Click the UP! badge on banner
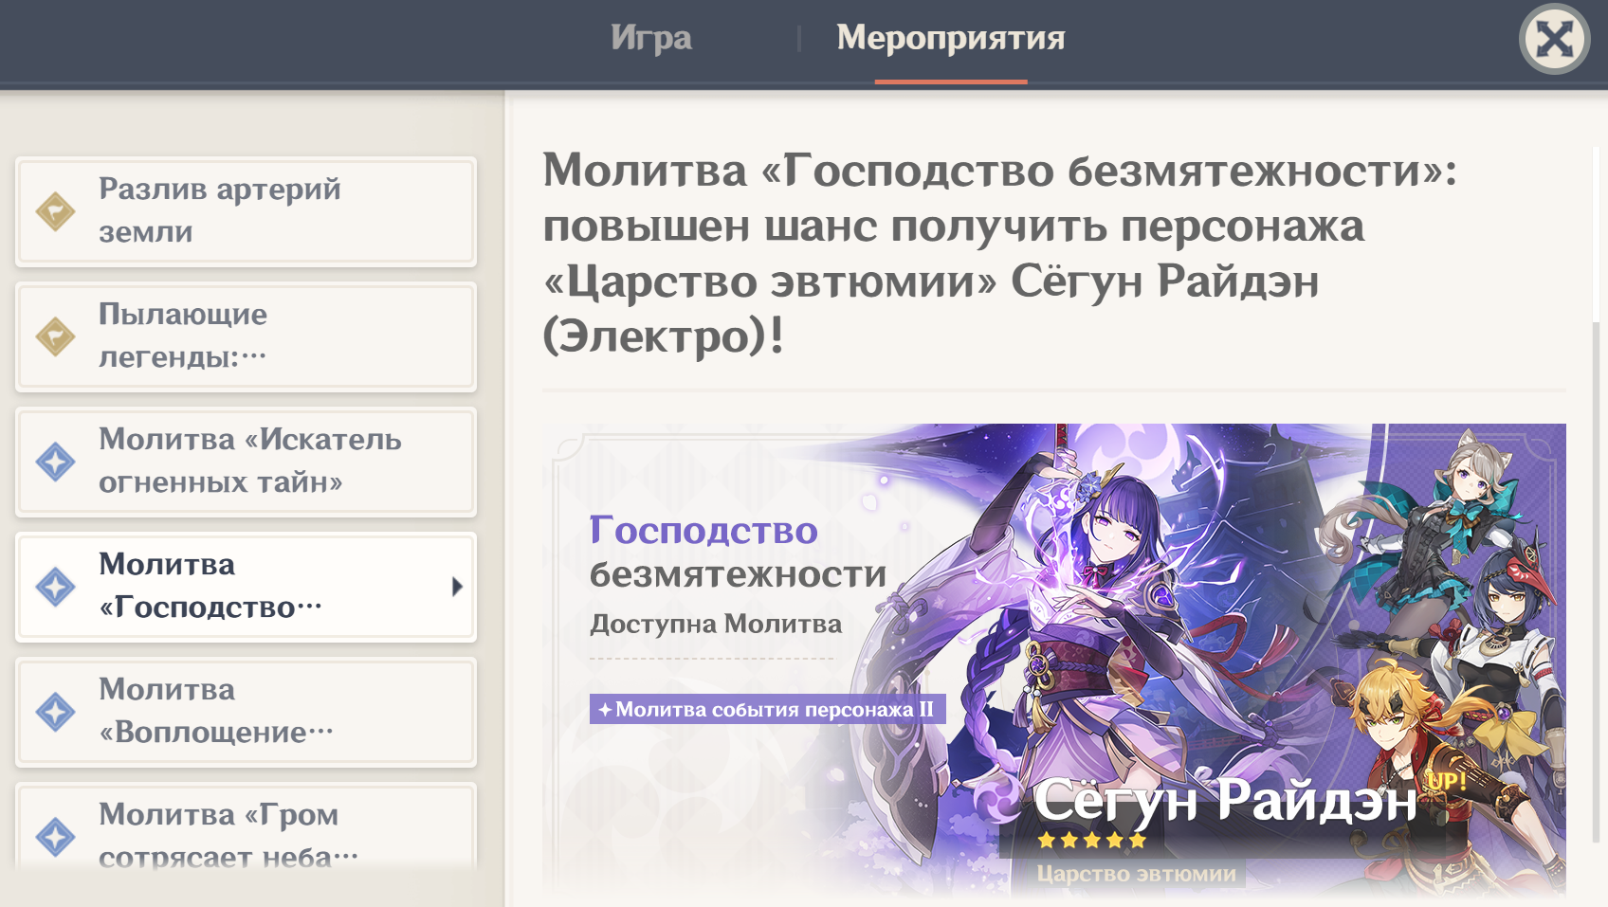Screen dimensions: 1608x907 (x=1447, y=781)
